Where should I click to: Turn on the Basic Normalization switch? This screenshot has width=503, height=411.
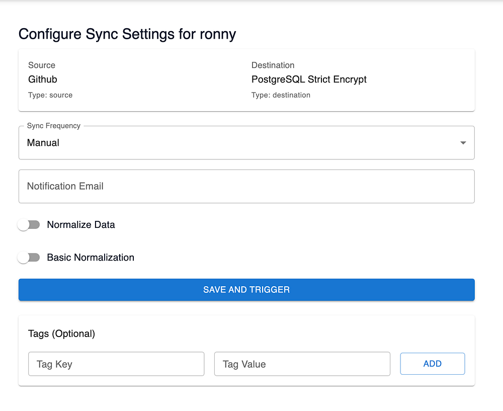[x=29, y=258]
